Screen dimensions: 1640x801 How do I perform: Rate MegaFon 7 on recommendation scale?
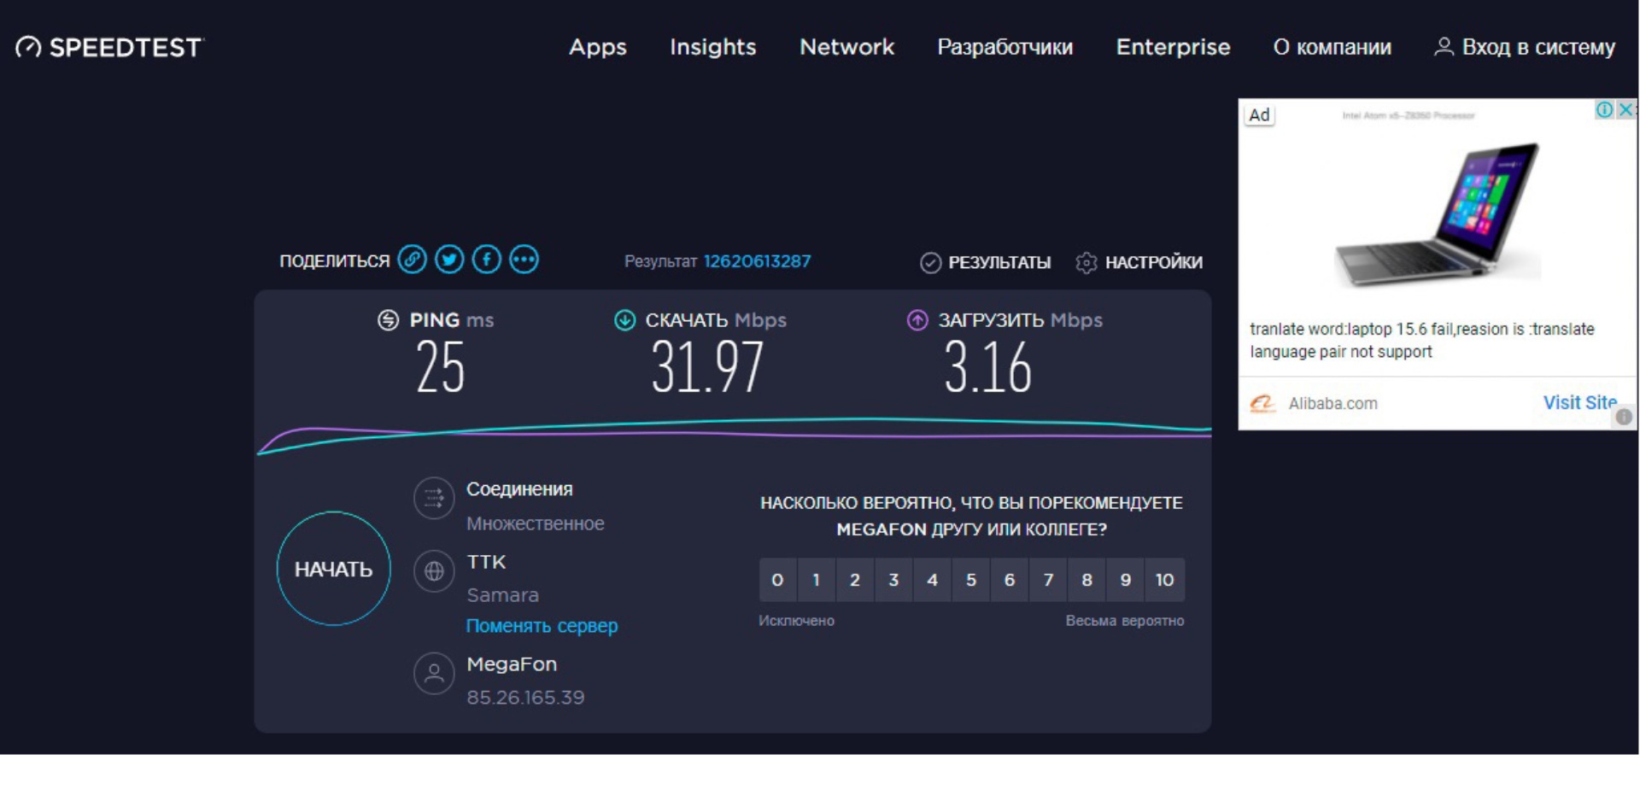[x=1048, y=580]
